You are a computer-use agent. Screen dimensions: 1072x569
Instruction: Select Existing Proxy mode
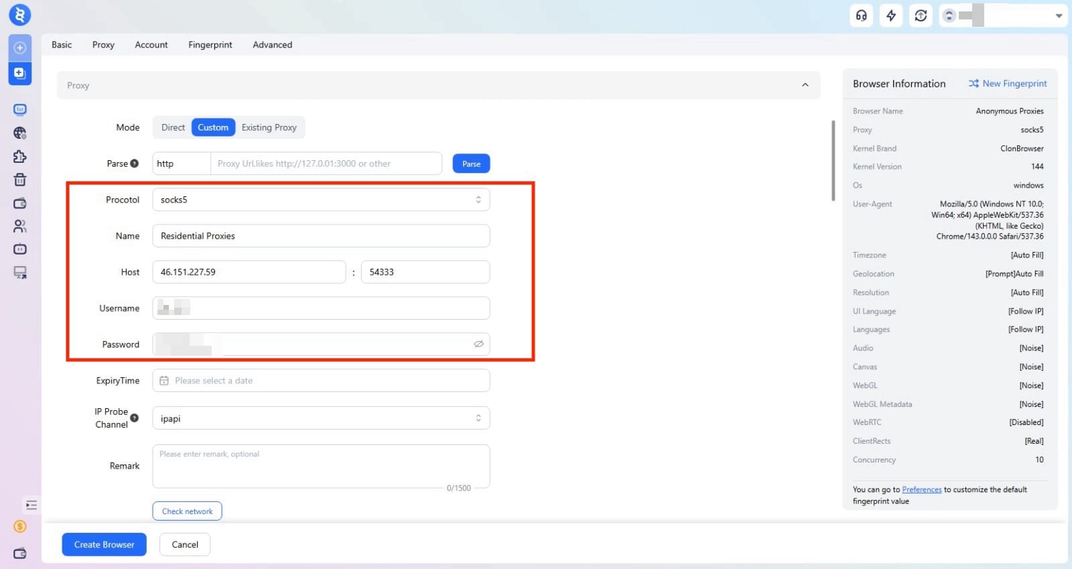[269, 127]
